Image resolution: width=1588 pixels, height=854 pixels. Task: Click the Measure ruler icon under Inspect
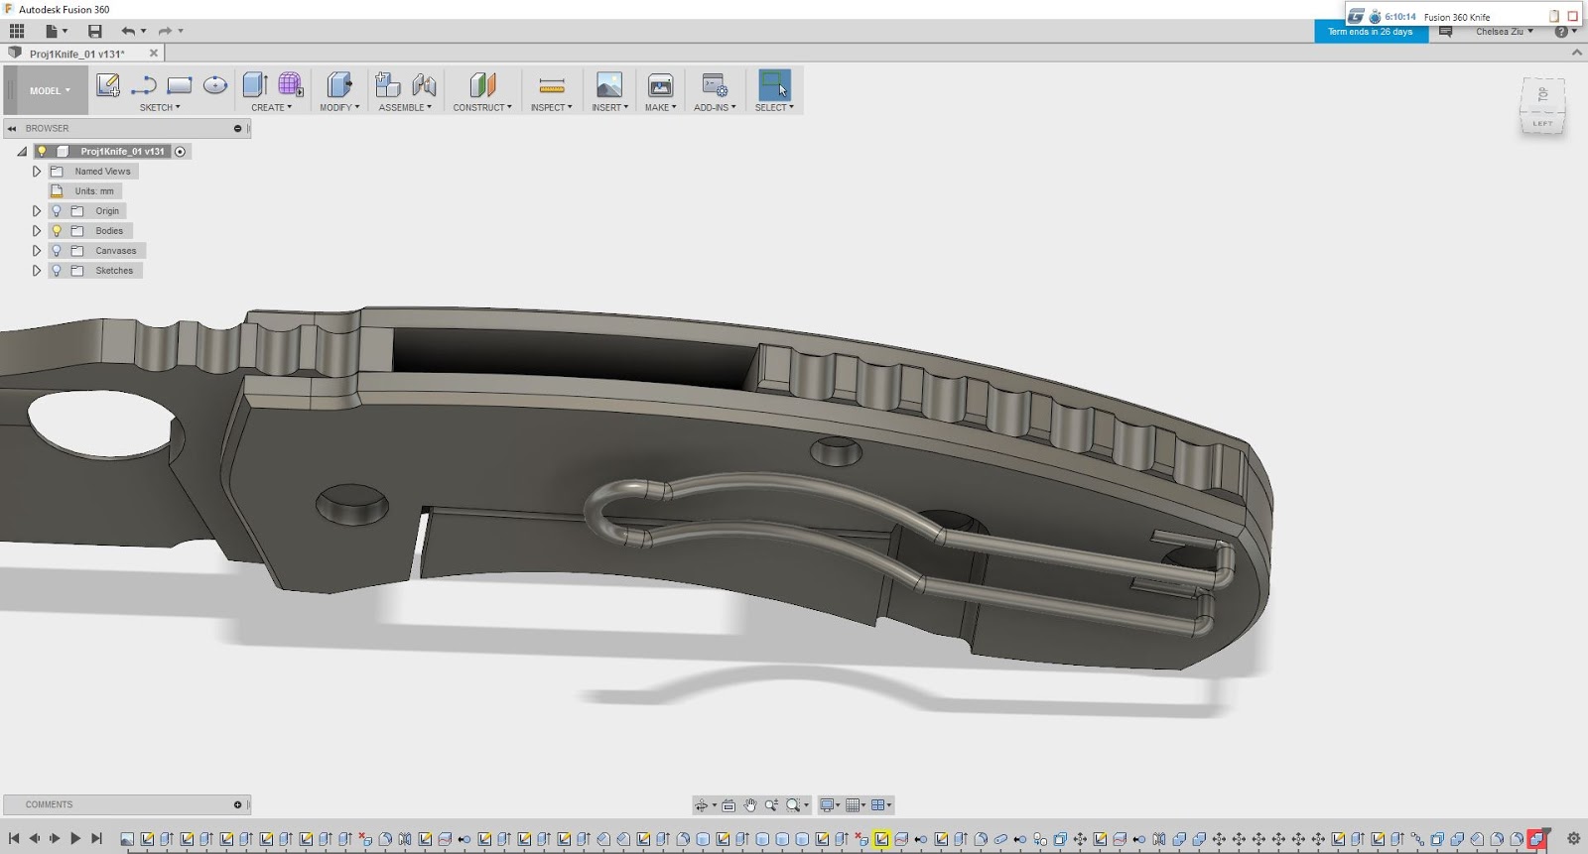click(552, 85)
